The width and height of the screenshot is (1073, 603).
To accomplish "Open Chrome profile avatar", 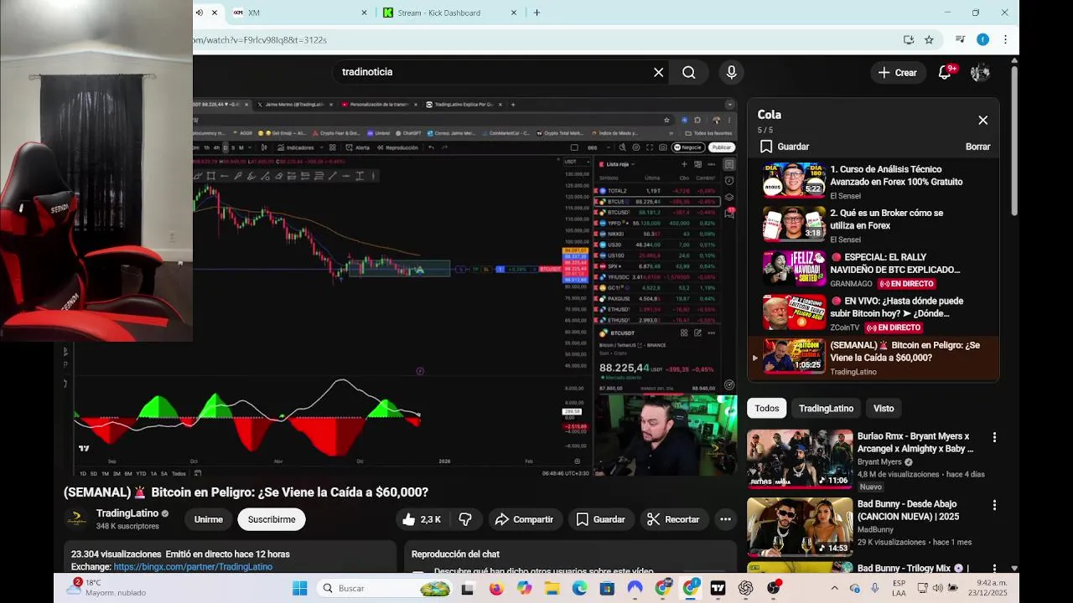I will (983, 39).
